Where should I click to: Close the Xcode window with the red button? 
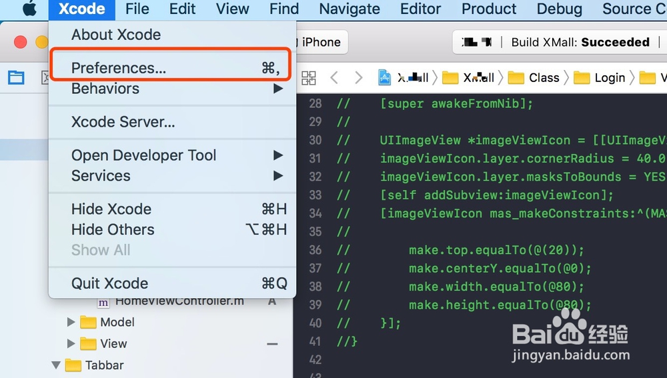tap(21, 42)
